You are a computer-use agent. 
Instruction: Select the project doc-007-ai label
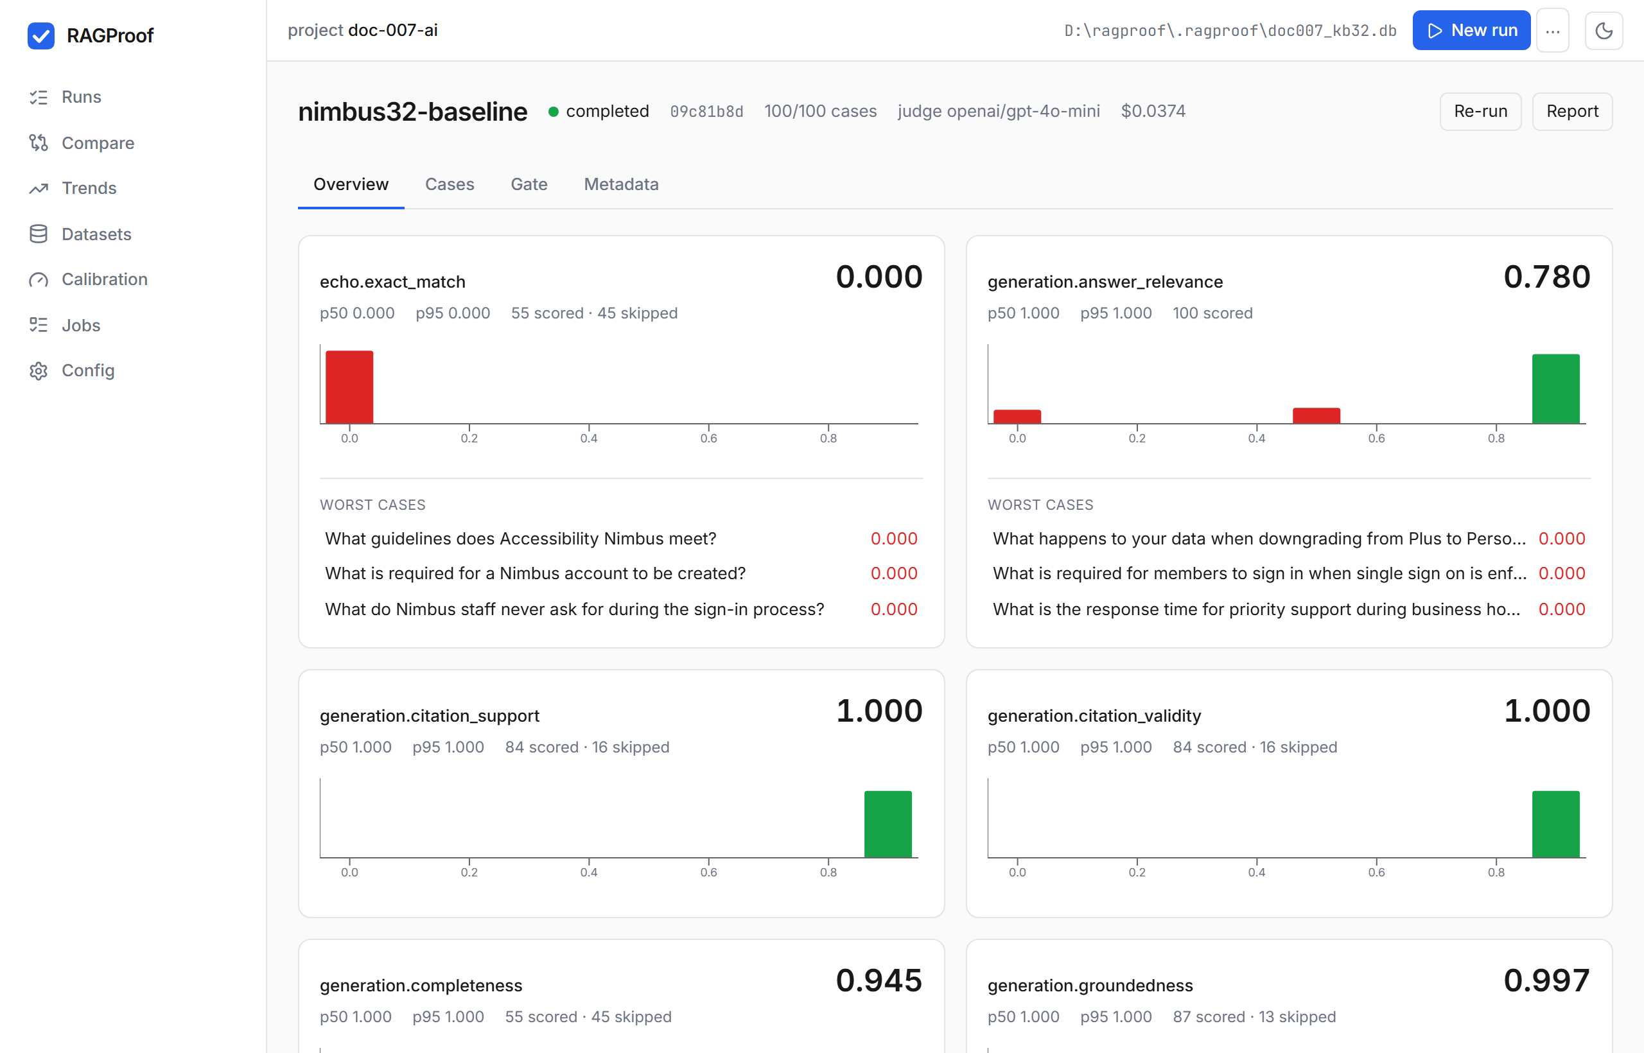tap(362, 30)
